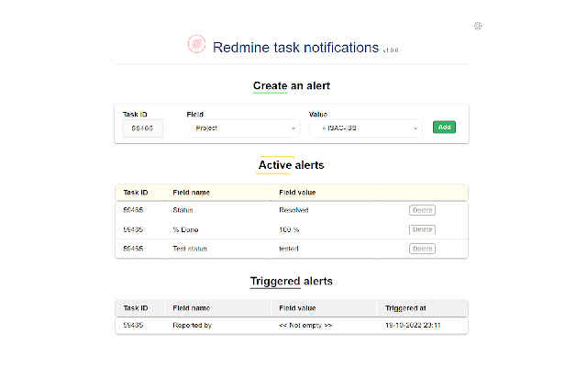Open settings via the gear icon
Viewport: 587px width, 367px height.
478,26
